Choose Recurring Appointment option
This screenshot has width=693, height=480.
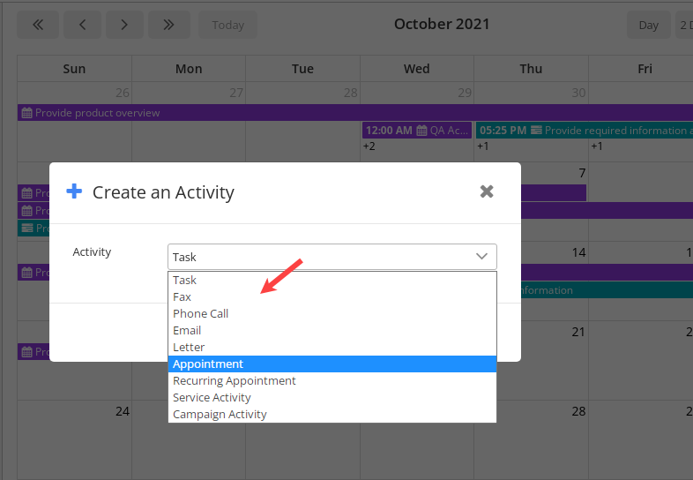click(x=235, y=380)
